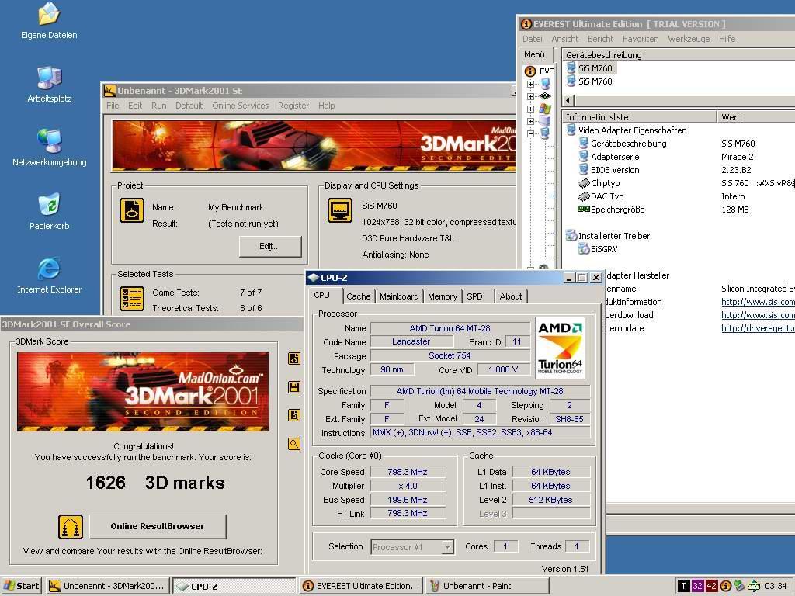795x596 pixels.
Task: Click the yellow floppy disk save icon
Action: coord(294,387)
